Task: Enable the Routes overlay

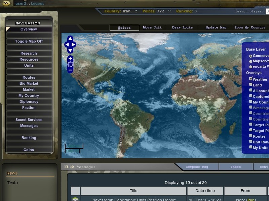Action: point(251,136)
